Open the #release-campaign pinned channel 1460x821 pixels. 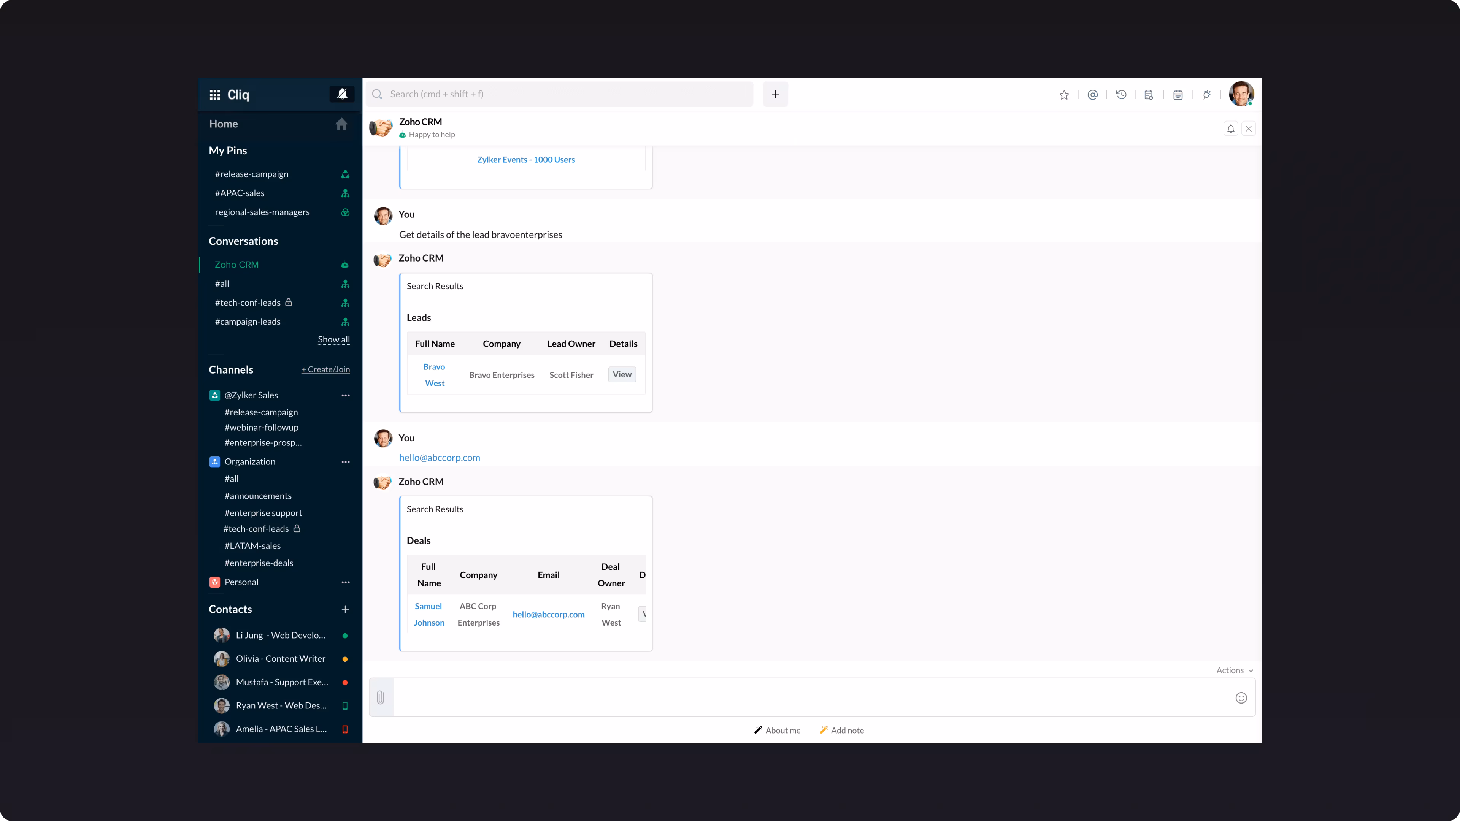point(252,174)
